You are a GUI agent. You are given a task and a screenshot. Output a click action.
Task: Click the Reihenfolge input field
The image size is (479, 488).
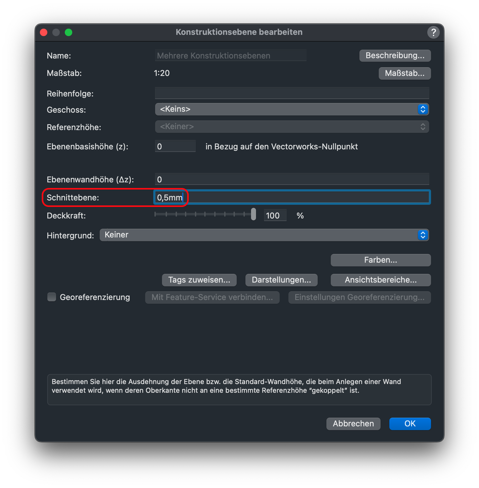(x=292, y=93)
